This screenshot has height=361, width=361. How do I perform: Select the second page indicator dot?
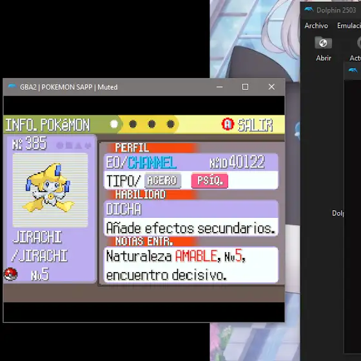133,124
